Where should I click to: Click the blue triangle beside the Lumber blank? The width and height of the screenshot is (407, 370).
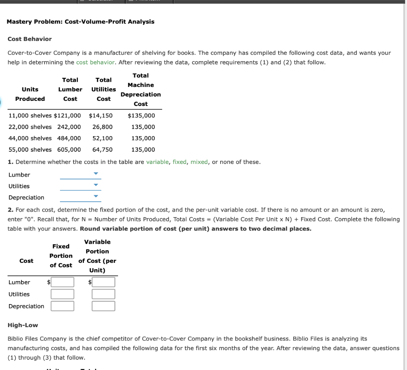95,173
